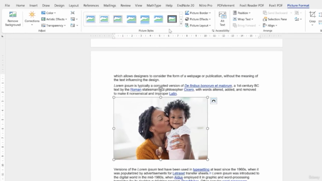The width and height of the screenshot is (322, 181).
Task: Switch to the View tab
Action: tap(138, 6)
